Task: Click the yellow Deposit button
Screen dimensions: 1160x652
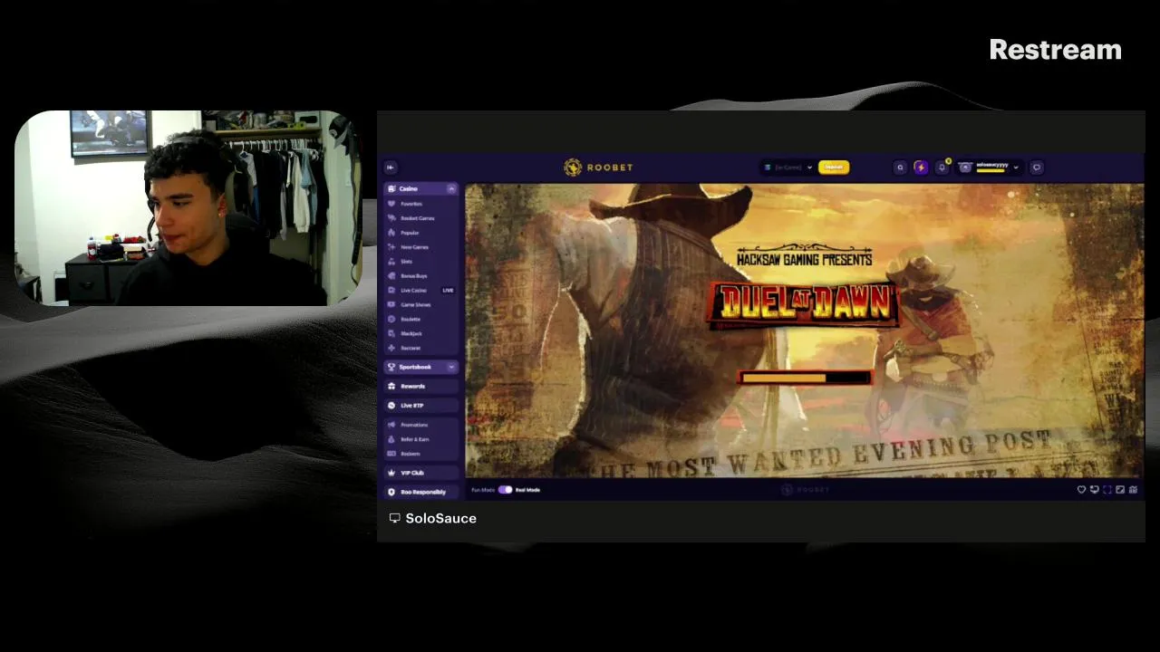Action: pos(834,167)
